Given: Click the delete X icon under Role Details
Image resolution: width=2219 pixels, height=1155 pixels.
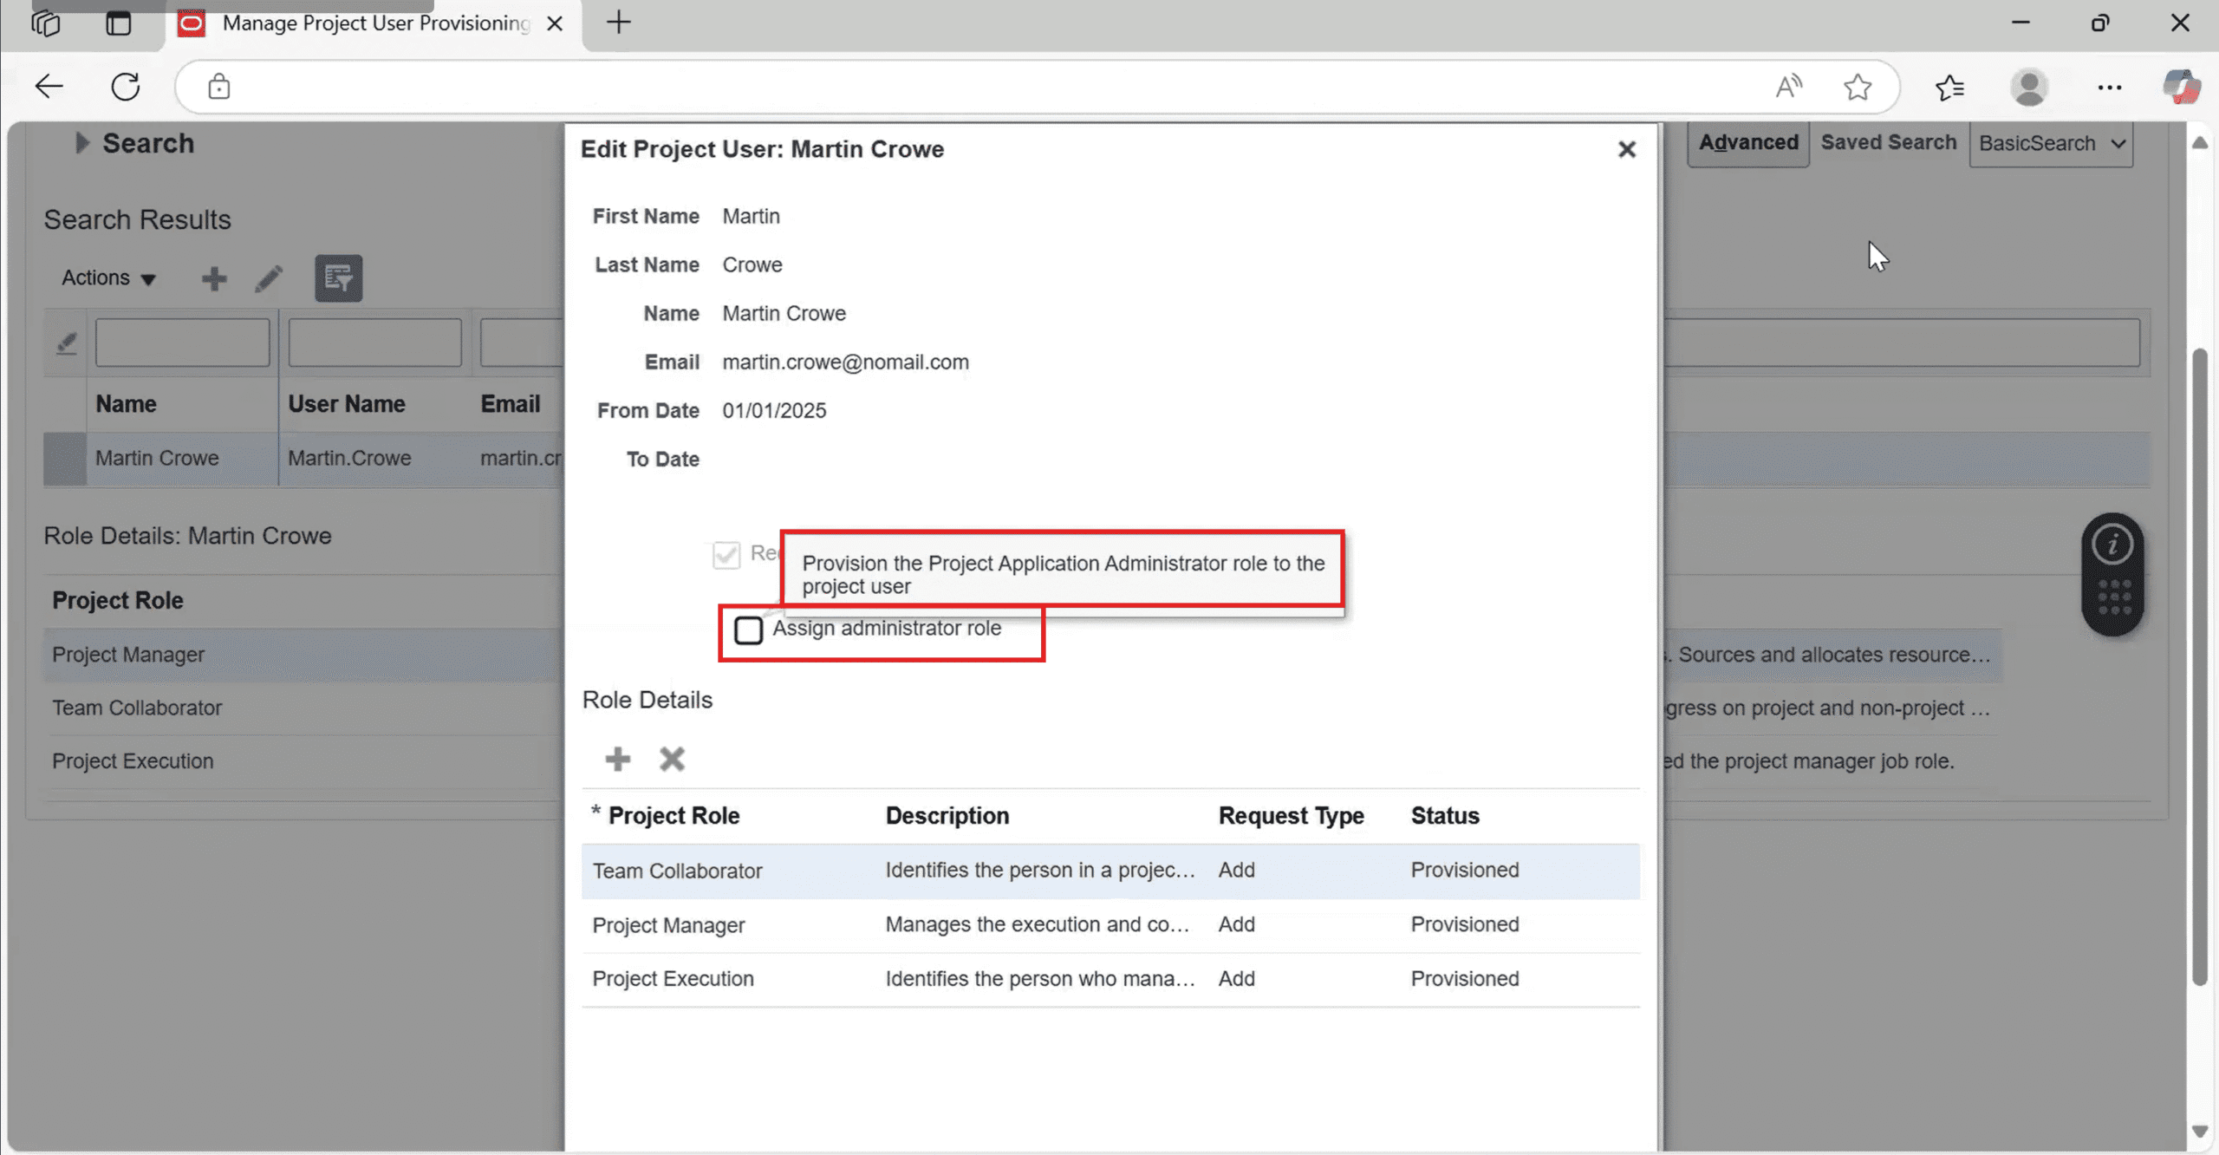Looking at the screenshot, I should [x=672, y=759].
